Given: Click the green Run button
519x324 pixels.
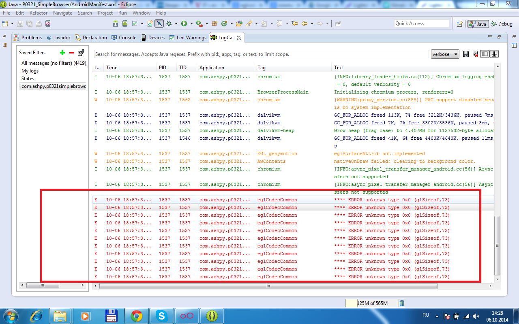Looking at the screenshot, I should 184,23.
